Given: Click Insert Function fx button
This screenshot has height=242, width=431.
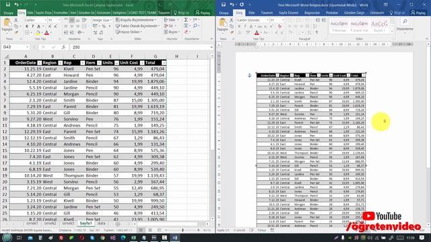Looking at the screenshot, I should click(63, 47).
